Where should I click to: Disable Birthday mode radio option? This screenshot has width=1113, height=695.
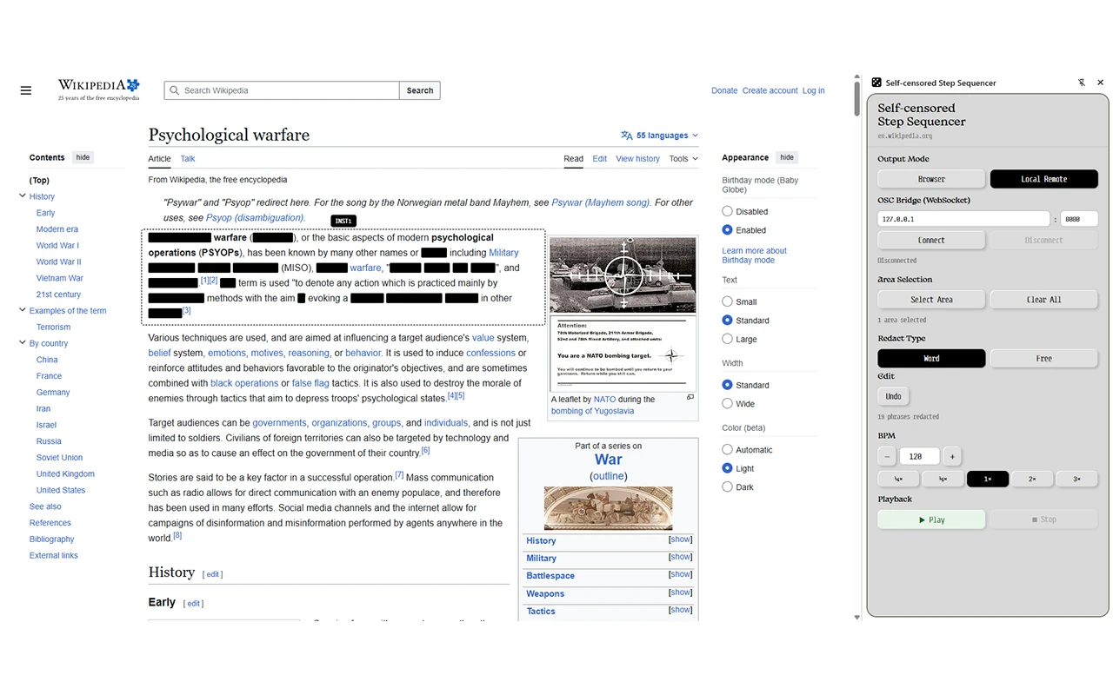click(728, 211)
